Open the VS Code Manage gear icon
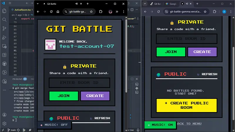The width and height of the screenshot is (235, 132). point(4,123)
